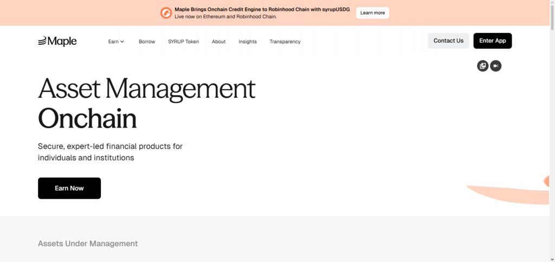The height and width of the screenshot is (262, 555).
Task: Click the Contact Us button
Action: pos(448,41)
